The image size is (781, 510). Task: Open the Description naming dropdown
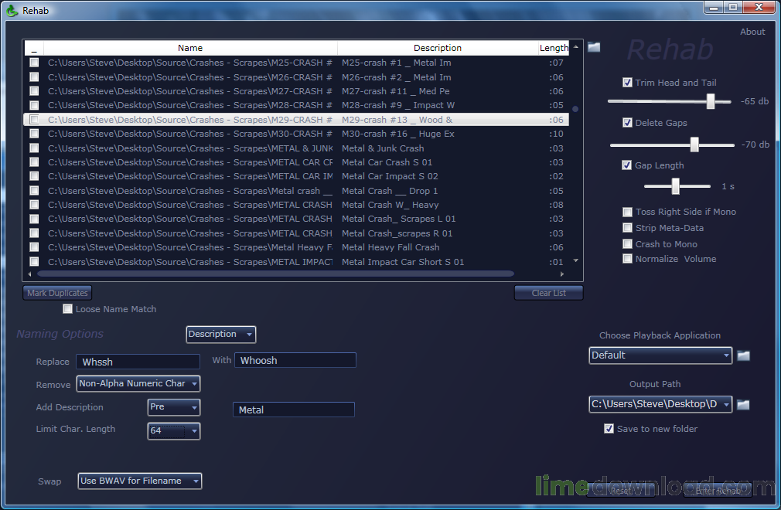tap(220, 335)
